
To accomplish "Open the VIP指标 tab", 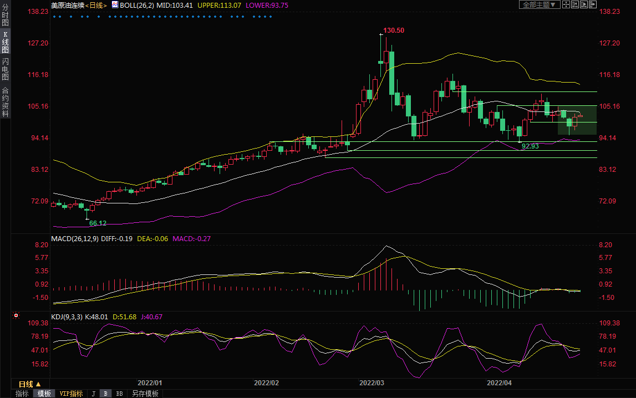I will (x=71, y=394).
